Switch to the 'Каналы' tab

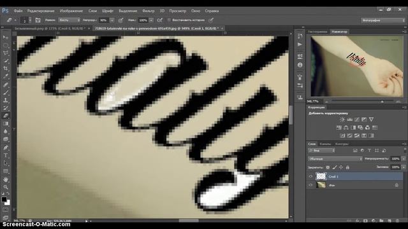click(x=325, y=144)
